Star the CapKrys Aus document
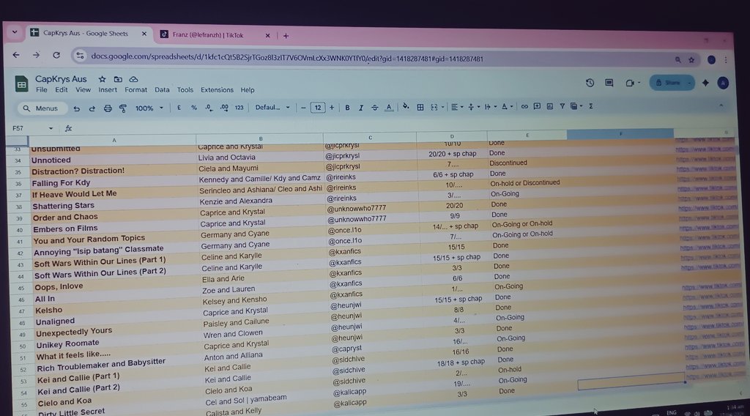The height and width of the screenshot is (416, 750). [x=102, y=79]
